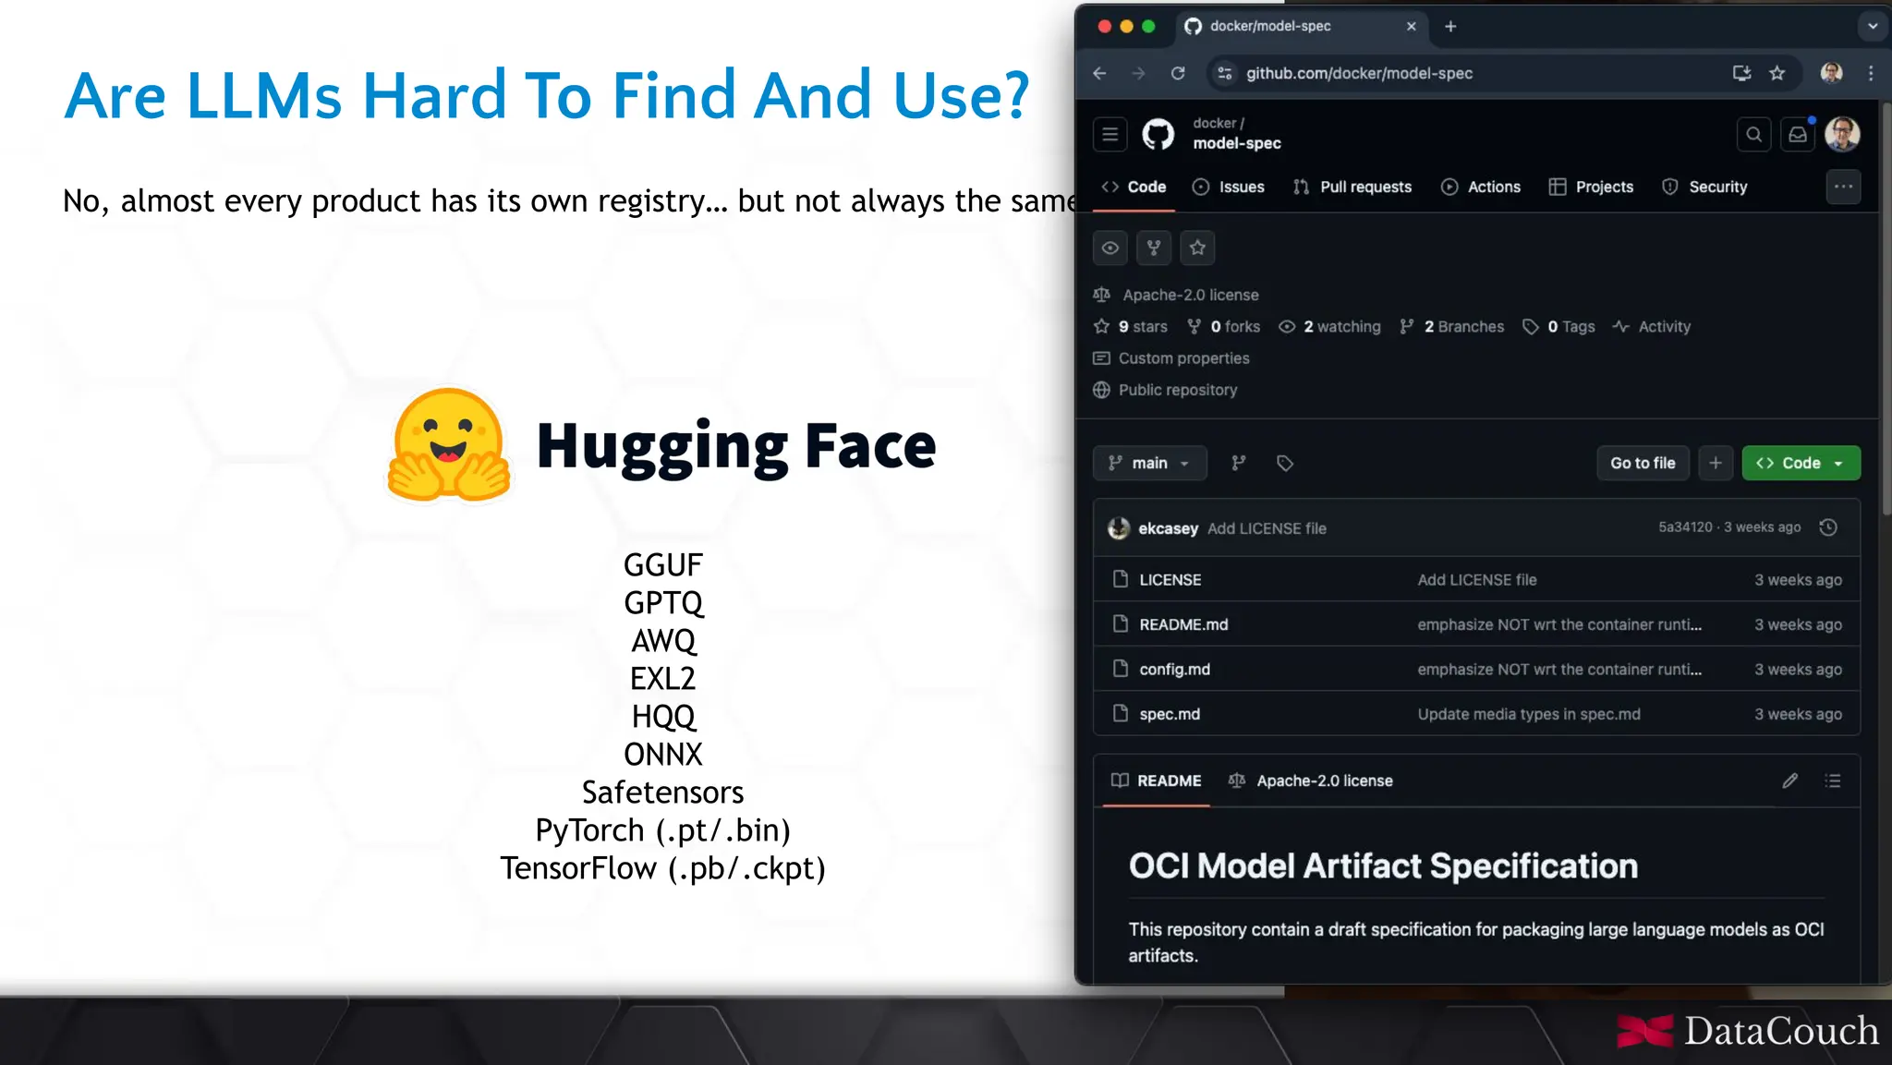Open the Actions tab
The height and width of the screenshot is (1065, 1892).
pos(1481,187)
